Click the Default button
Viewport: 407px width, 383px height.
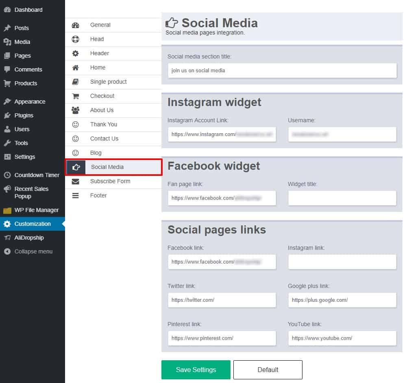point(268,370)
